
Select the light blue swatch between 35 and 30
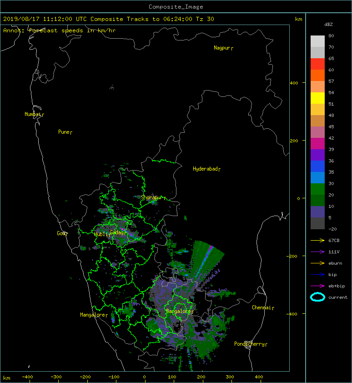pos(317,178)
